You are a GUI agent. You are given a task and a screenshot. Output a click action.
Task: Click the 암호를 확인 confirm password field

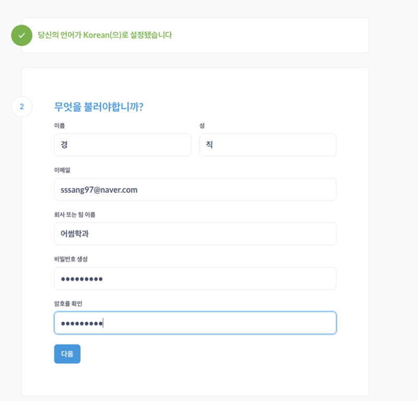[195, 323]
